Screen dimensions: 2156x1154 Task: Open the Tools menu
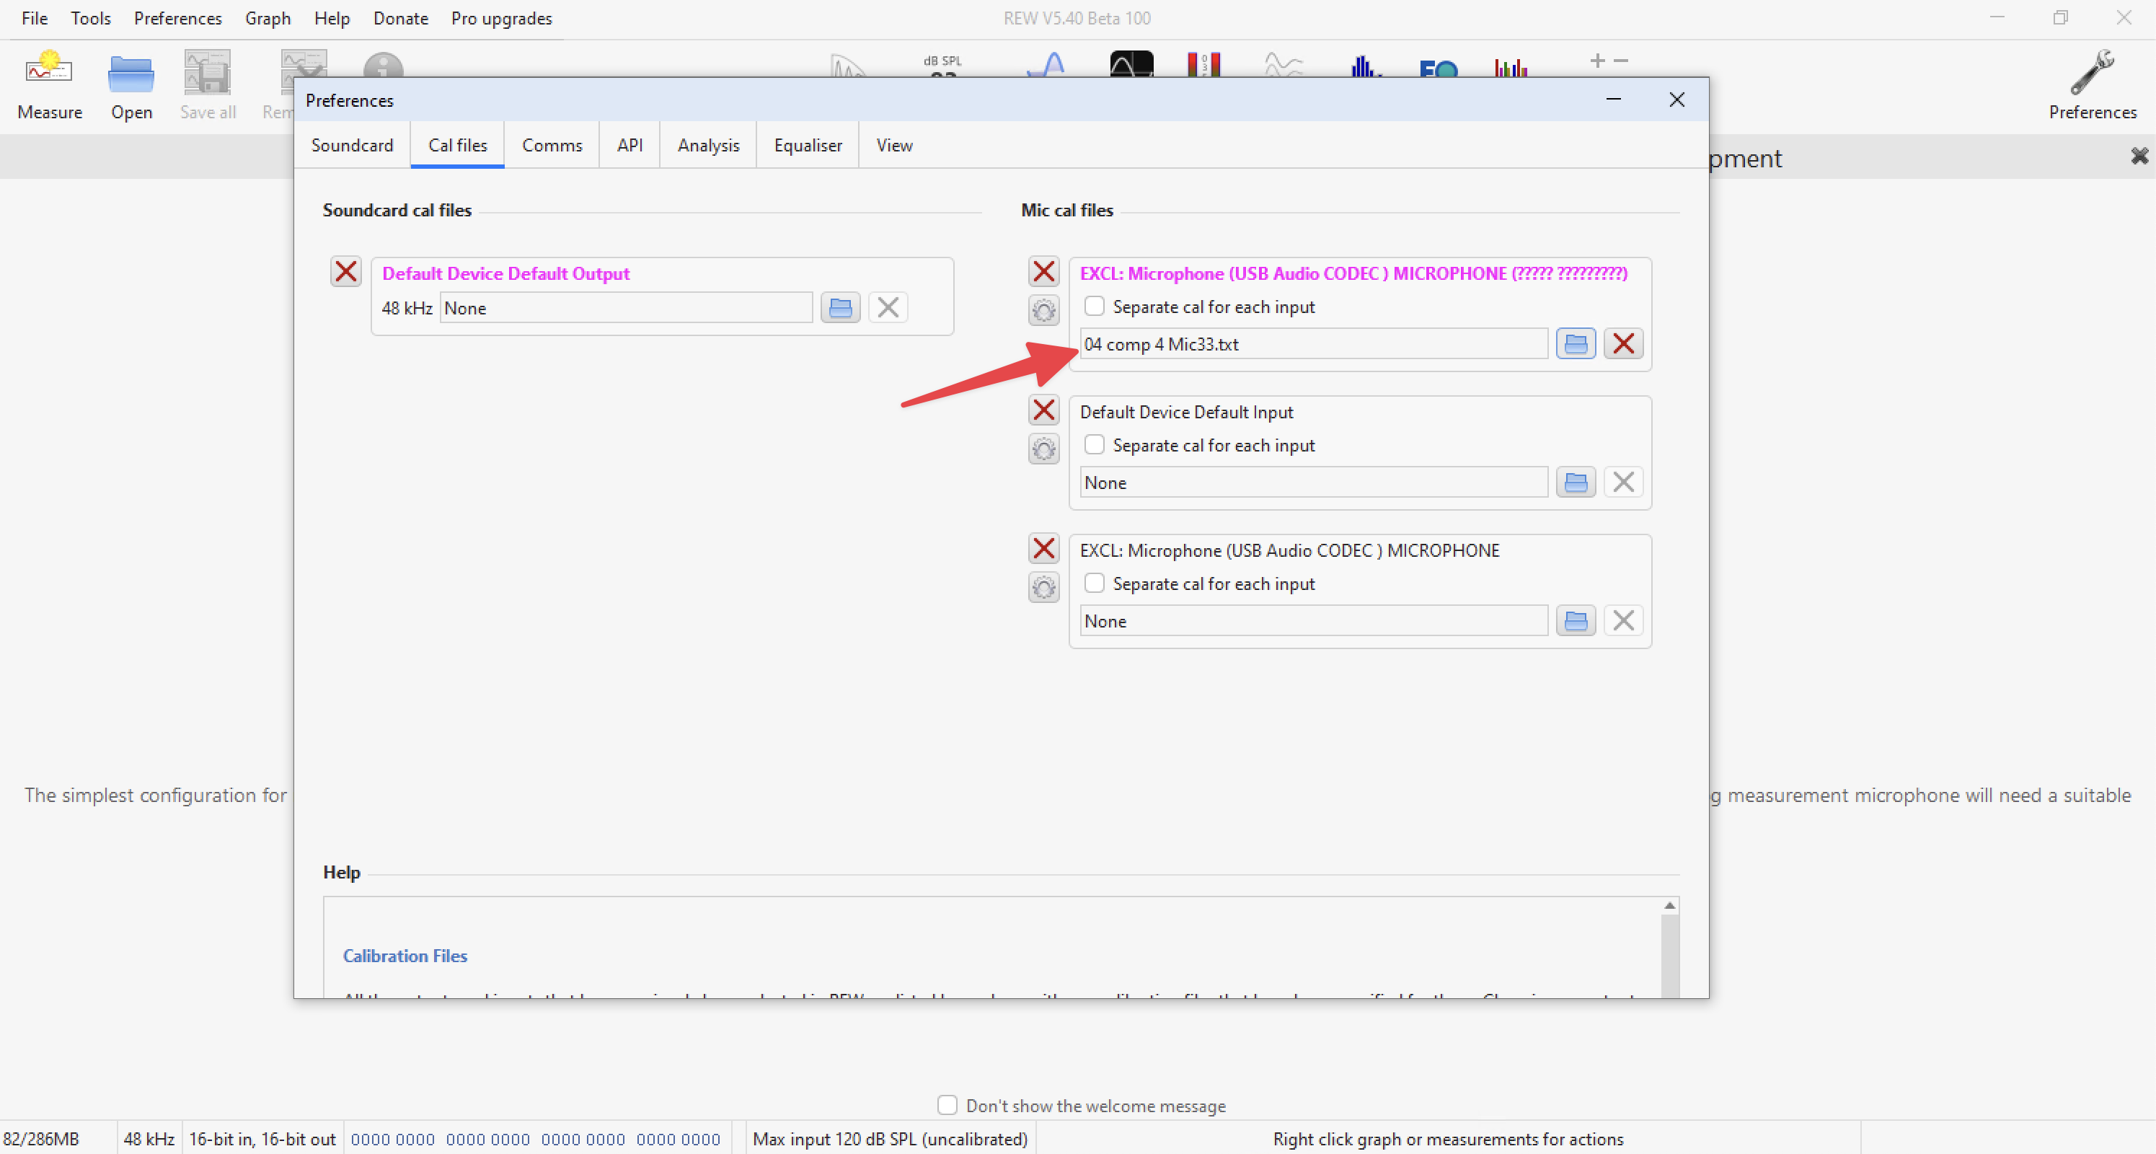[x=90, y=19]
